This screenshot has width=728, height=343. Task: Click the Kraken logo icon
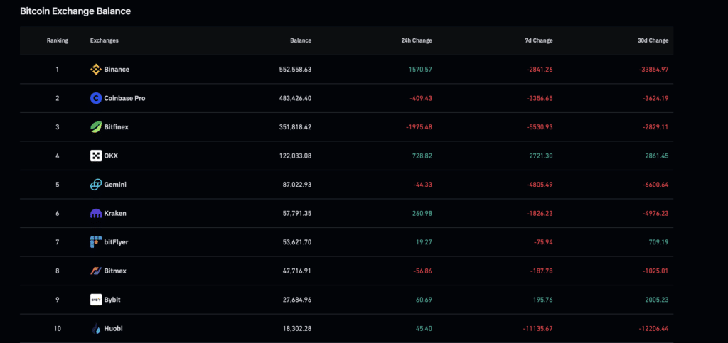(96, 213)
